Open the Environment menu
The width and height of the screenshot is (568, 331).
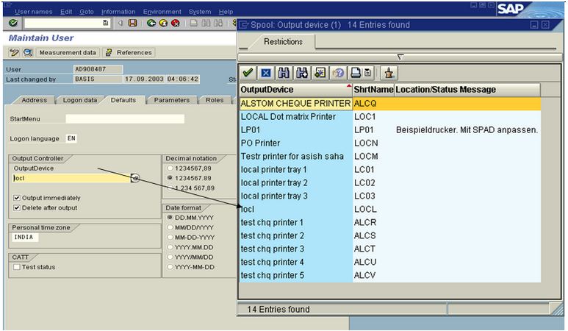[162, 12]
